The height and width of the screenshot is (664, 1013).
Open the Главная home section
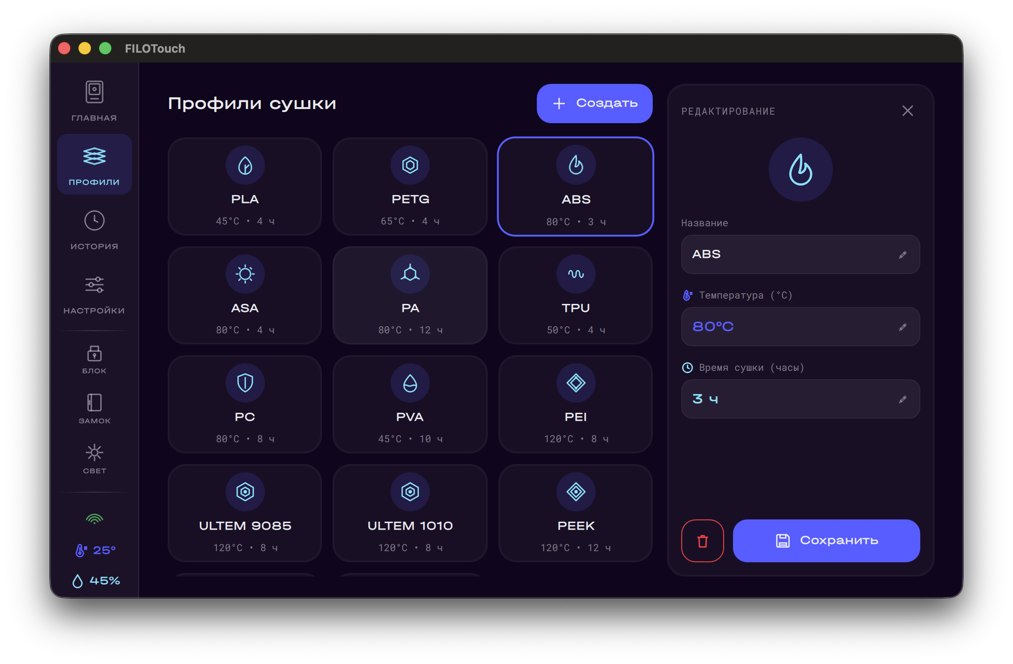[x=94, y=101]
